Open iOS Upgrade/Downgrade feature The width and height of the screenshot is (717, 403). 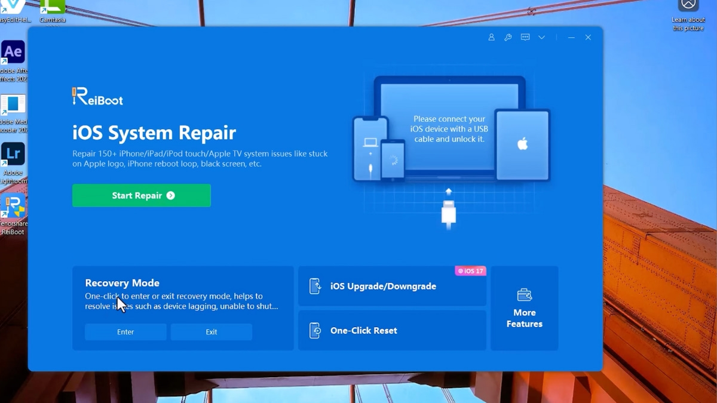click(x=392, y=286)
